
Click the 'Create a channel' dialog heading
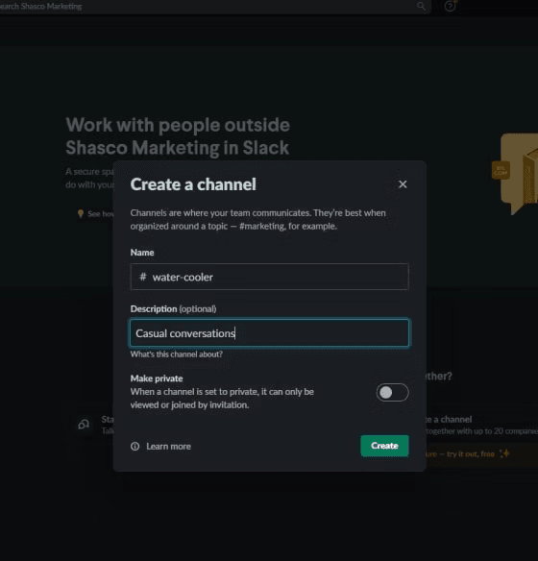click(193, 184)
